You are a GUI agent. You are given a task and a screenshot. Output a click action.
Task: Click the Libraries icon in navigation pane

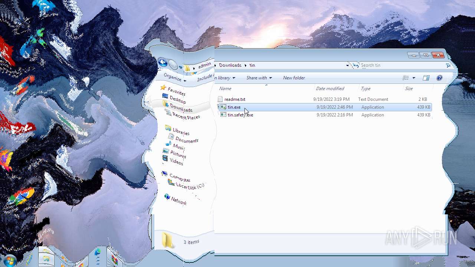[x=168, y=128]
